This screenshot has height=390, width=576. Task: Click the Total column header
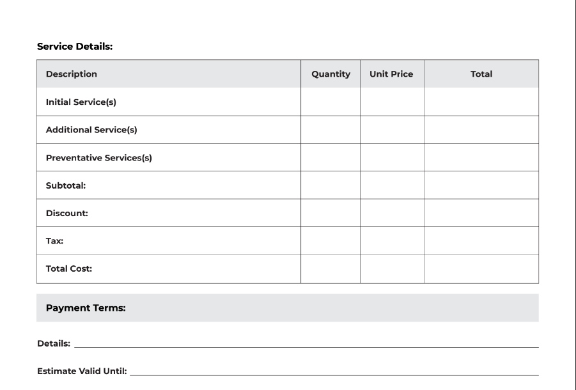481,74
